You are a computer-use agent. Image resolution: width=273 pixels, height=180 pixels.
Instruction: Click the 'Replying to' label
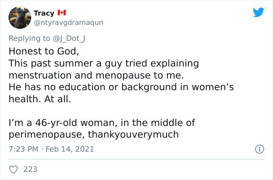pos(29,38)
